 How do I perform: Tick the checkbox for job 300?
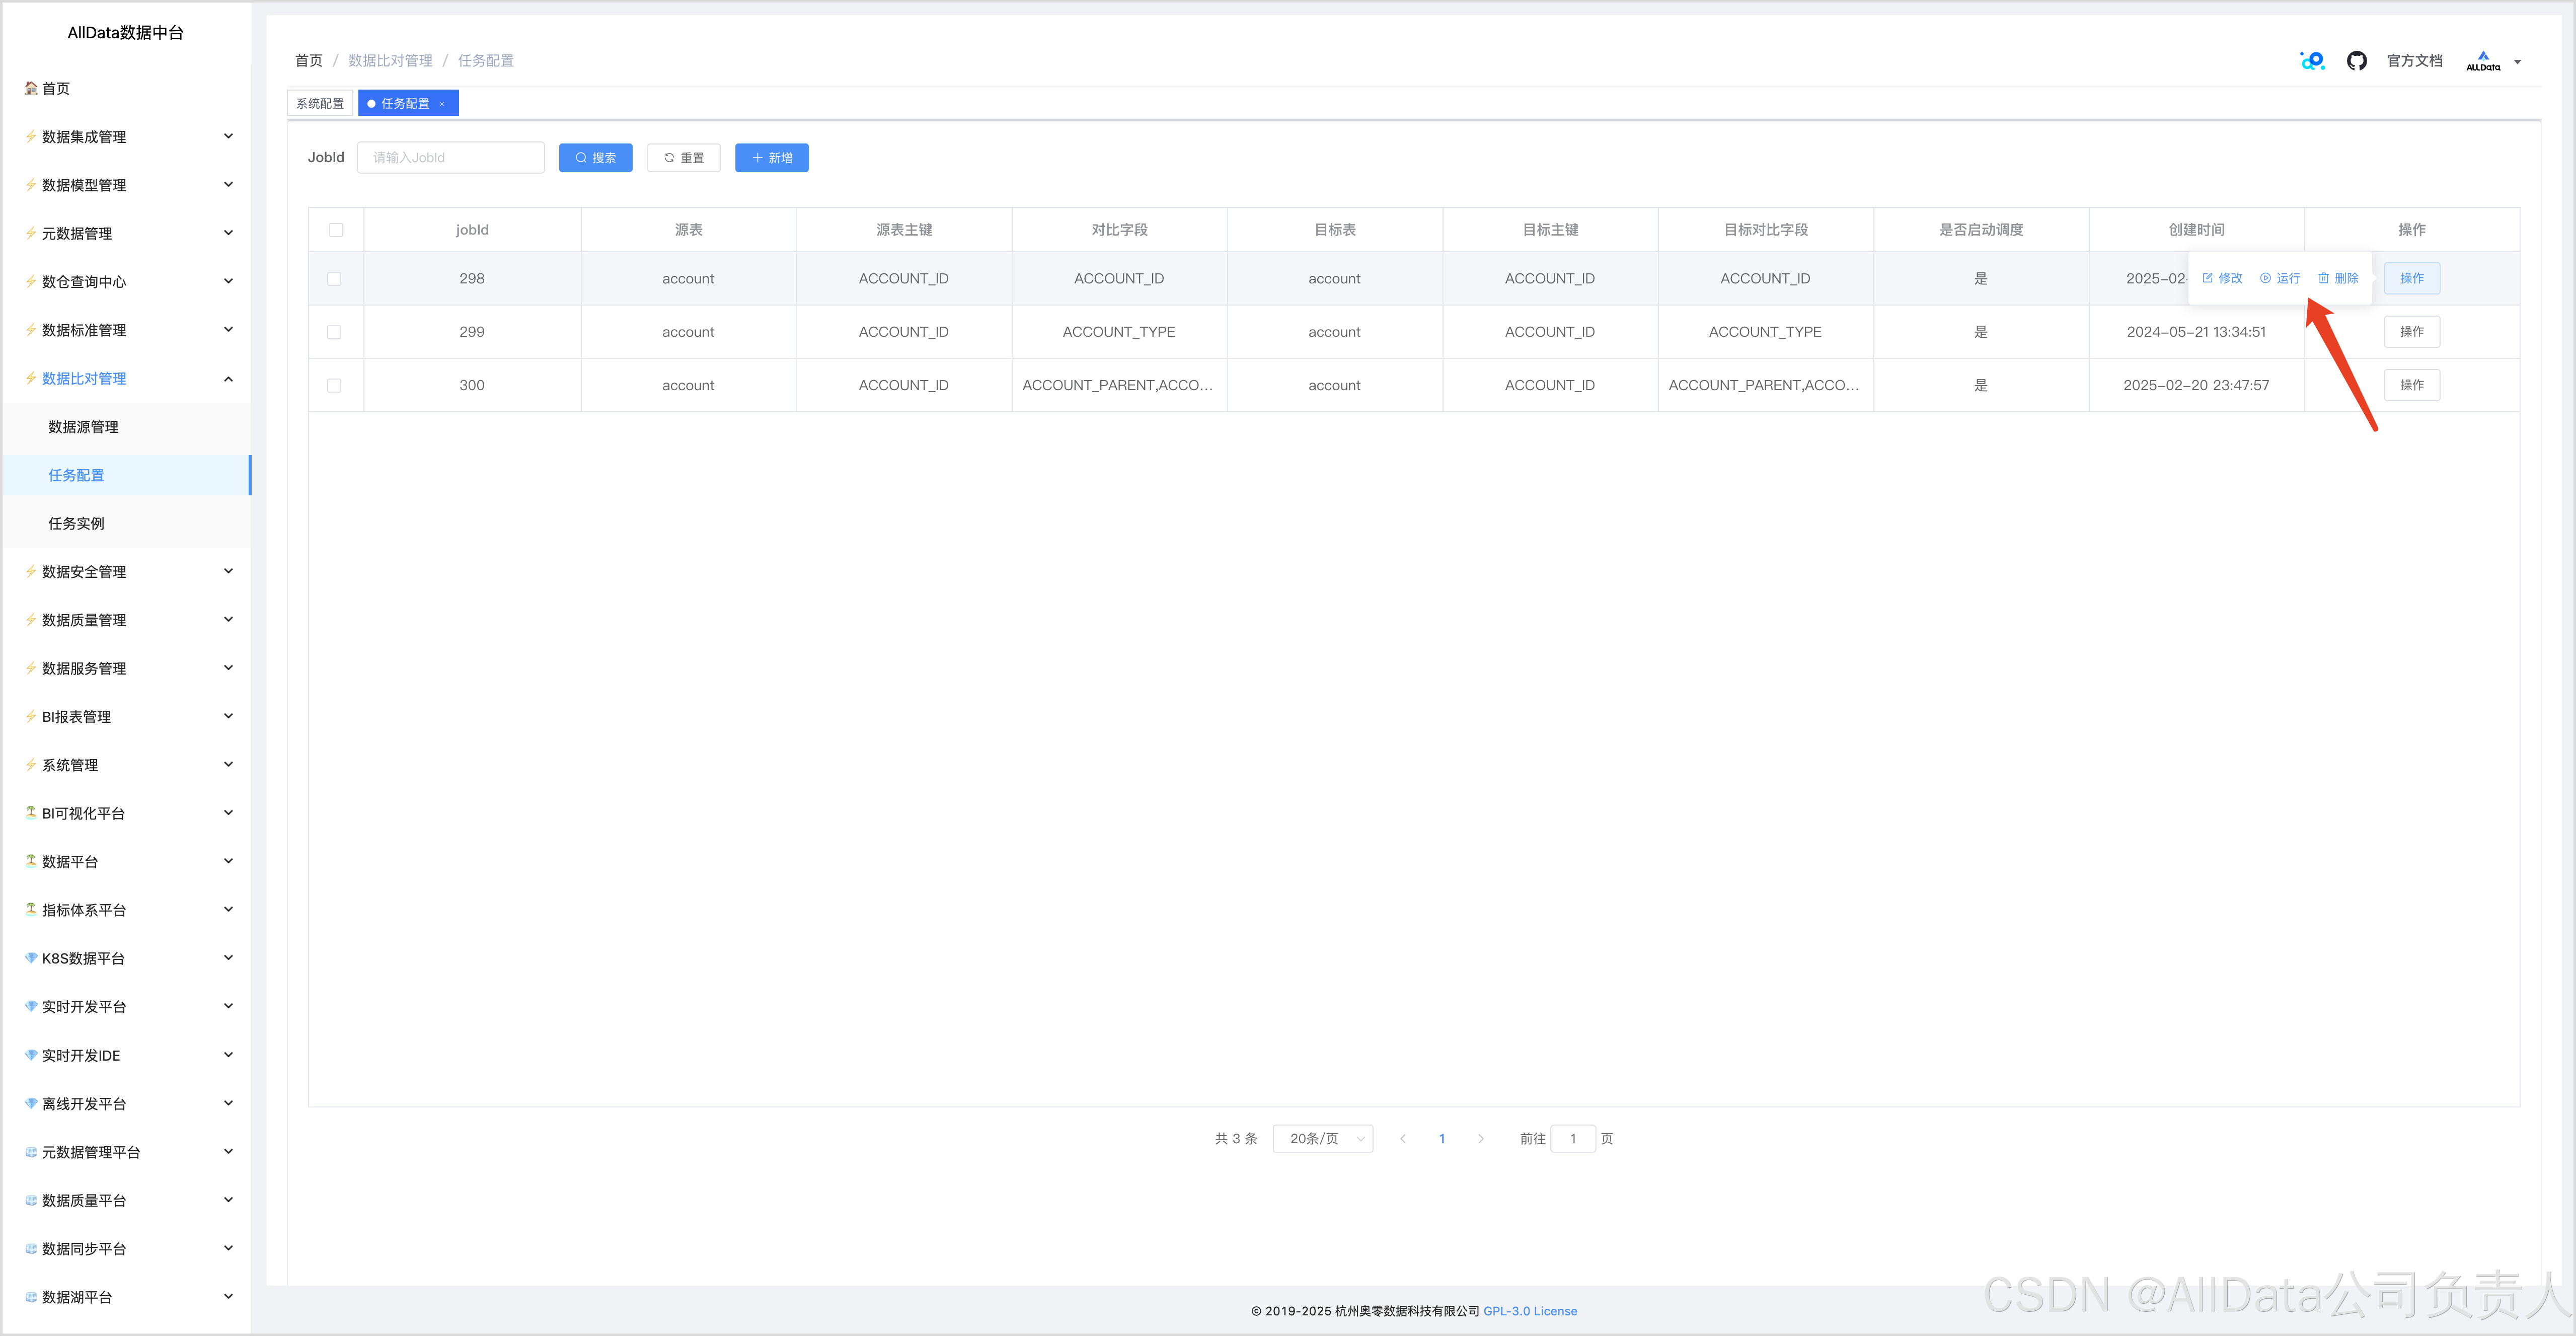[x=335, y=386]
